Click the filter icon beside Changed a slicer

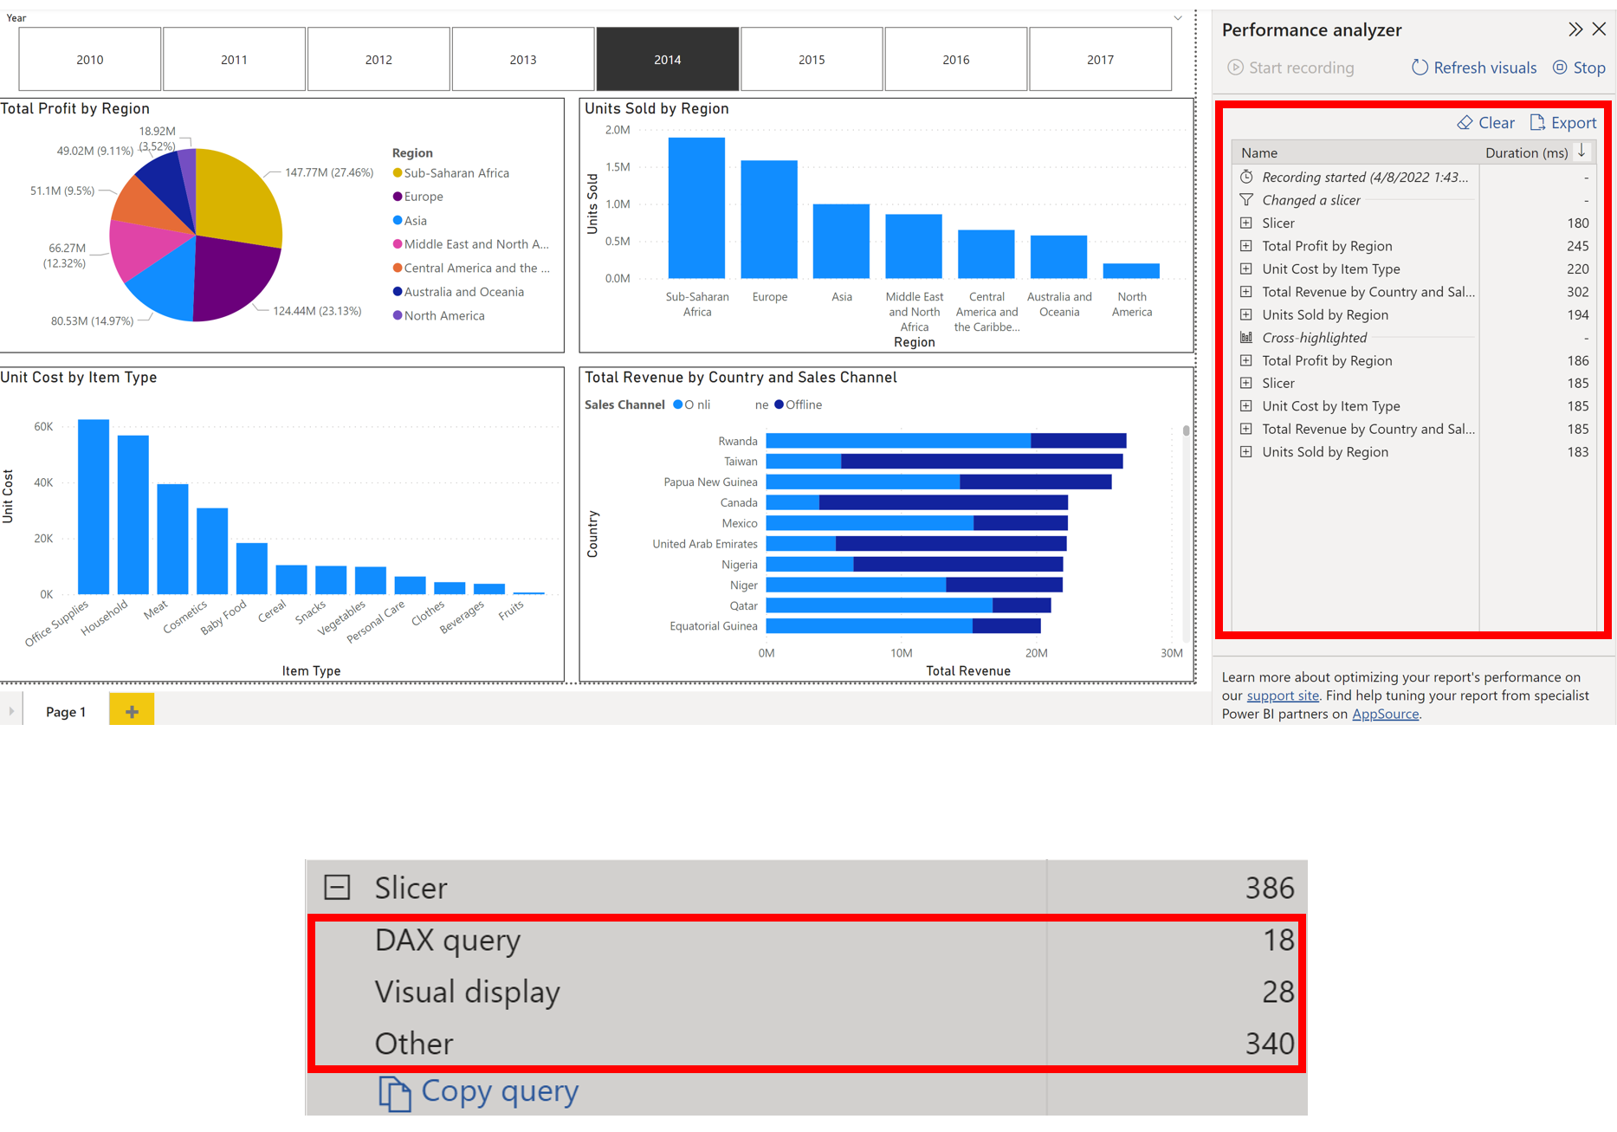coord(1245,199)
